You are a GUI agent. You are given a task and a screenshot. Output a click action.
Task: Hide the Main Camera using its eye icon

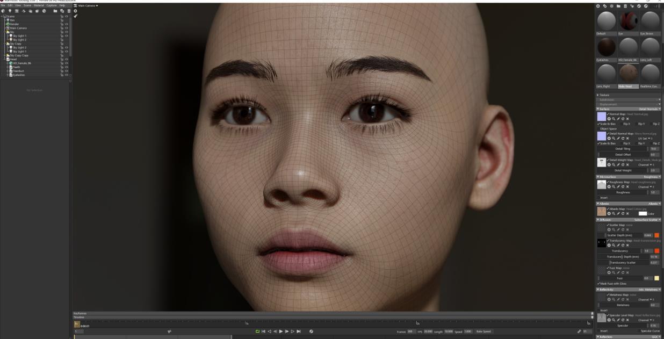(67, 28)
